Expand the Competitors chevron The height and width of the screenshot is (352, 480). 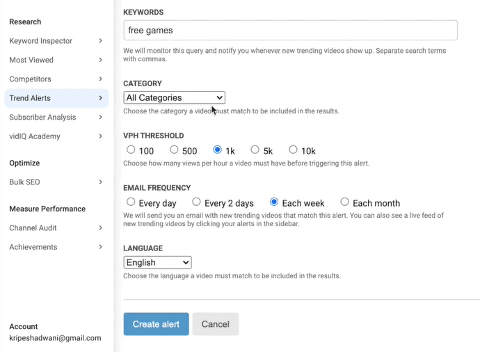(x=100, y=79)
